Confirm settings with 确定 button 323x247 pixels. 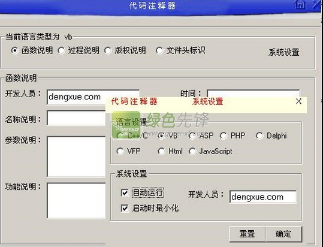pyautogui.click(x=283, y=234)
